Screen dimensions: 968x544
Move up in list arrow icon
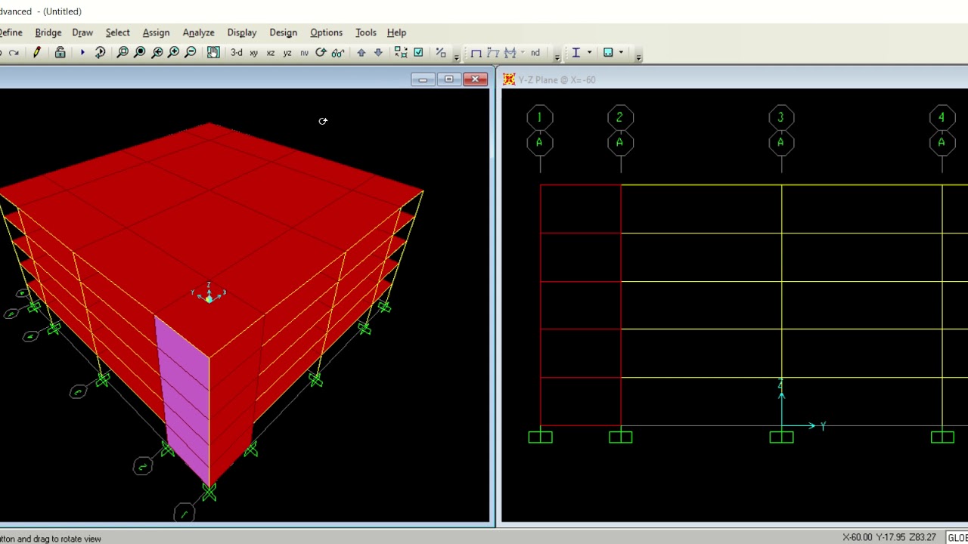361,52
